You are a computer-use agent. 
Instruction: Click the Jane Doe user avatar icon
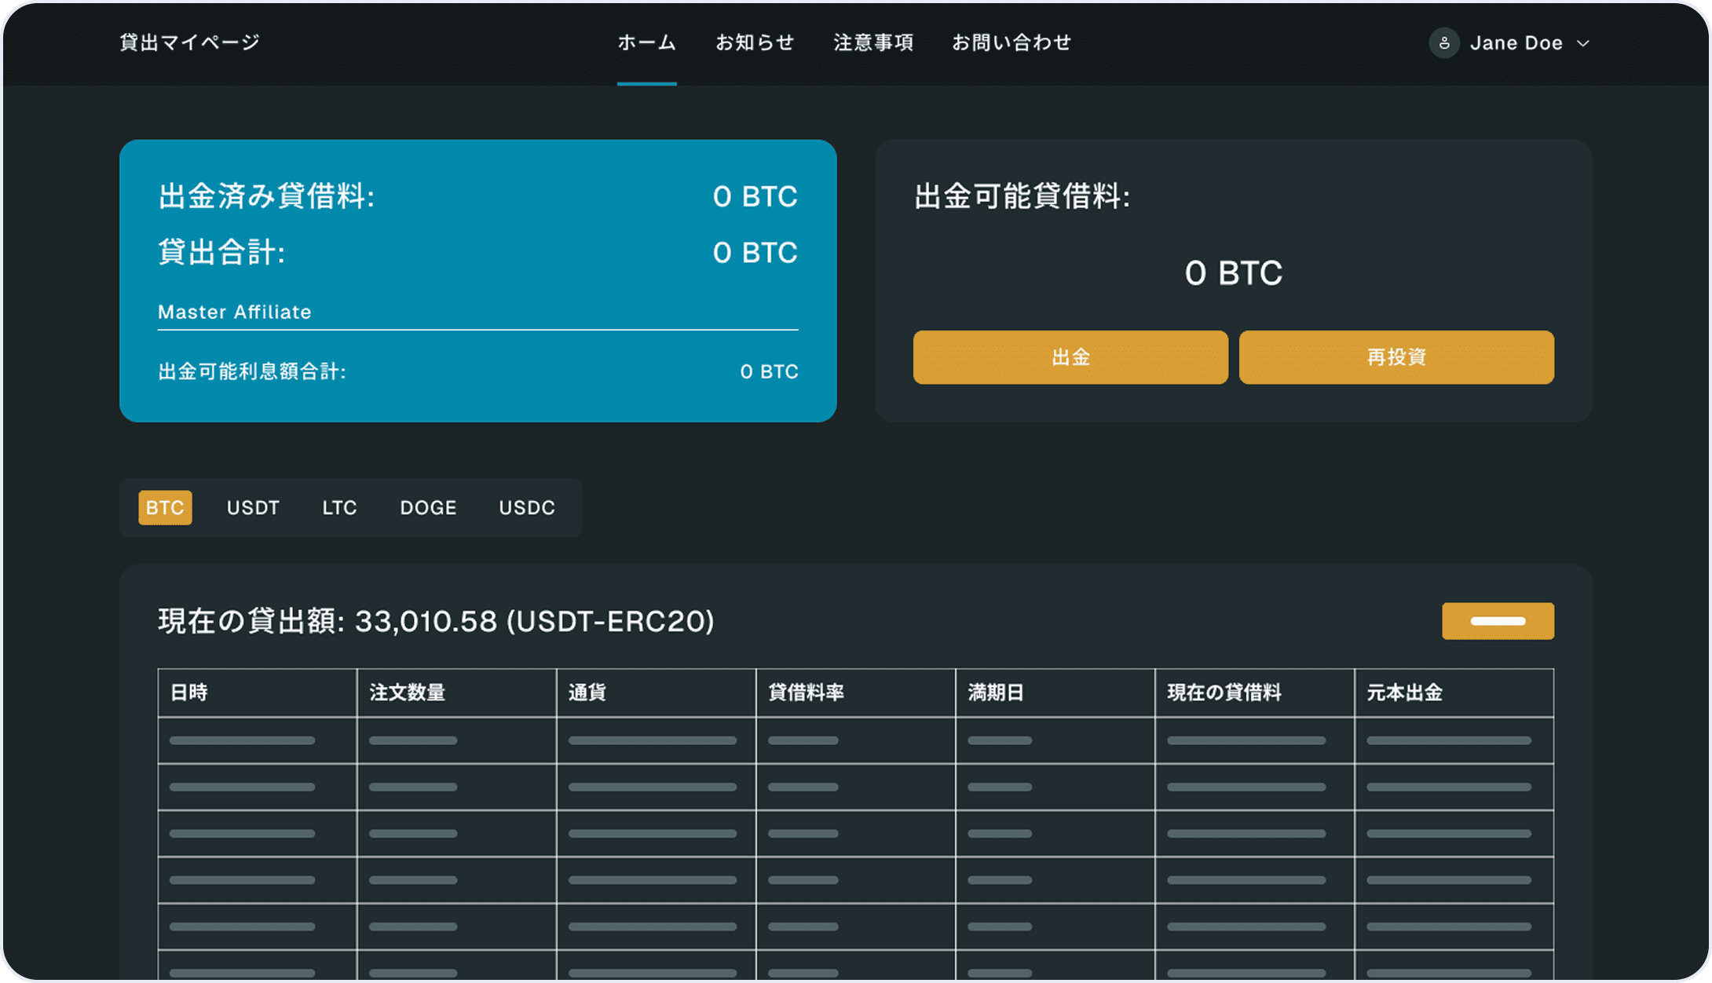[x=1443, y=43]
